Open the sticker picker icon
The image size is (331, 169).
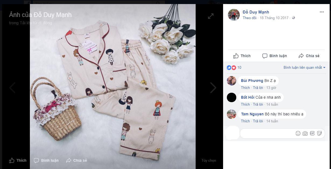point(319,133)
